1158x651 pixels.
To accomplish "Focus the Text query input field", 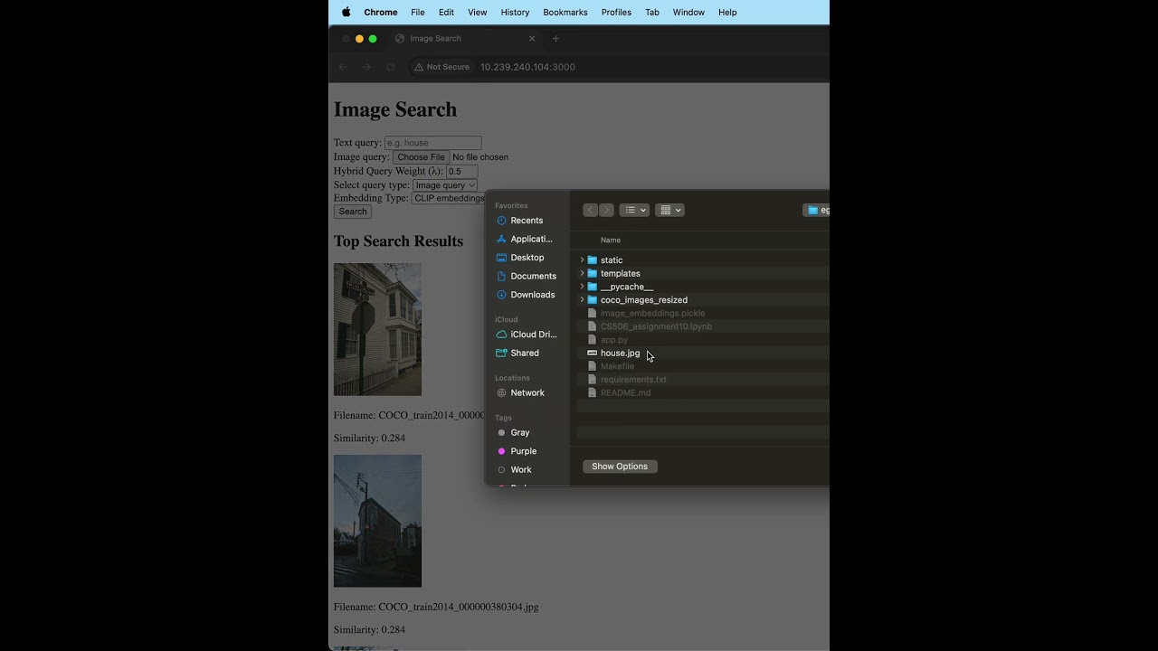I will (433, 143).
